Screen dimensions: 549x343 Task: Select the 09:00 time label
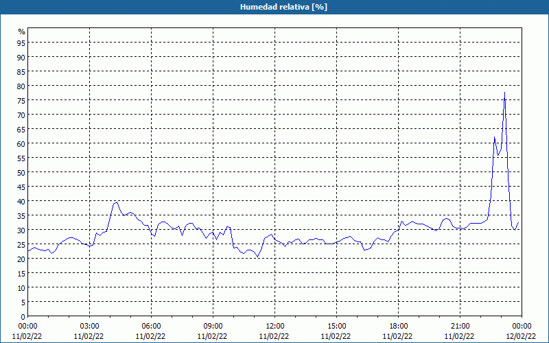tap(213, 327)
